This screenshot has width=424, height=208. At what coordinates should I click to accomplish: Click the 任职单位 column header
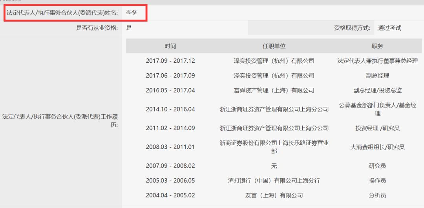click(274, 46)
